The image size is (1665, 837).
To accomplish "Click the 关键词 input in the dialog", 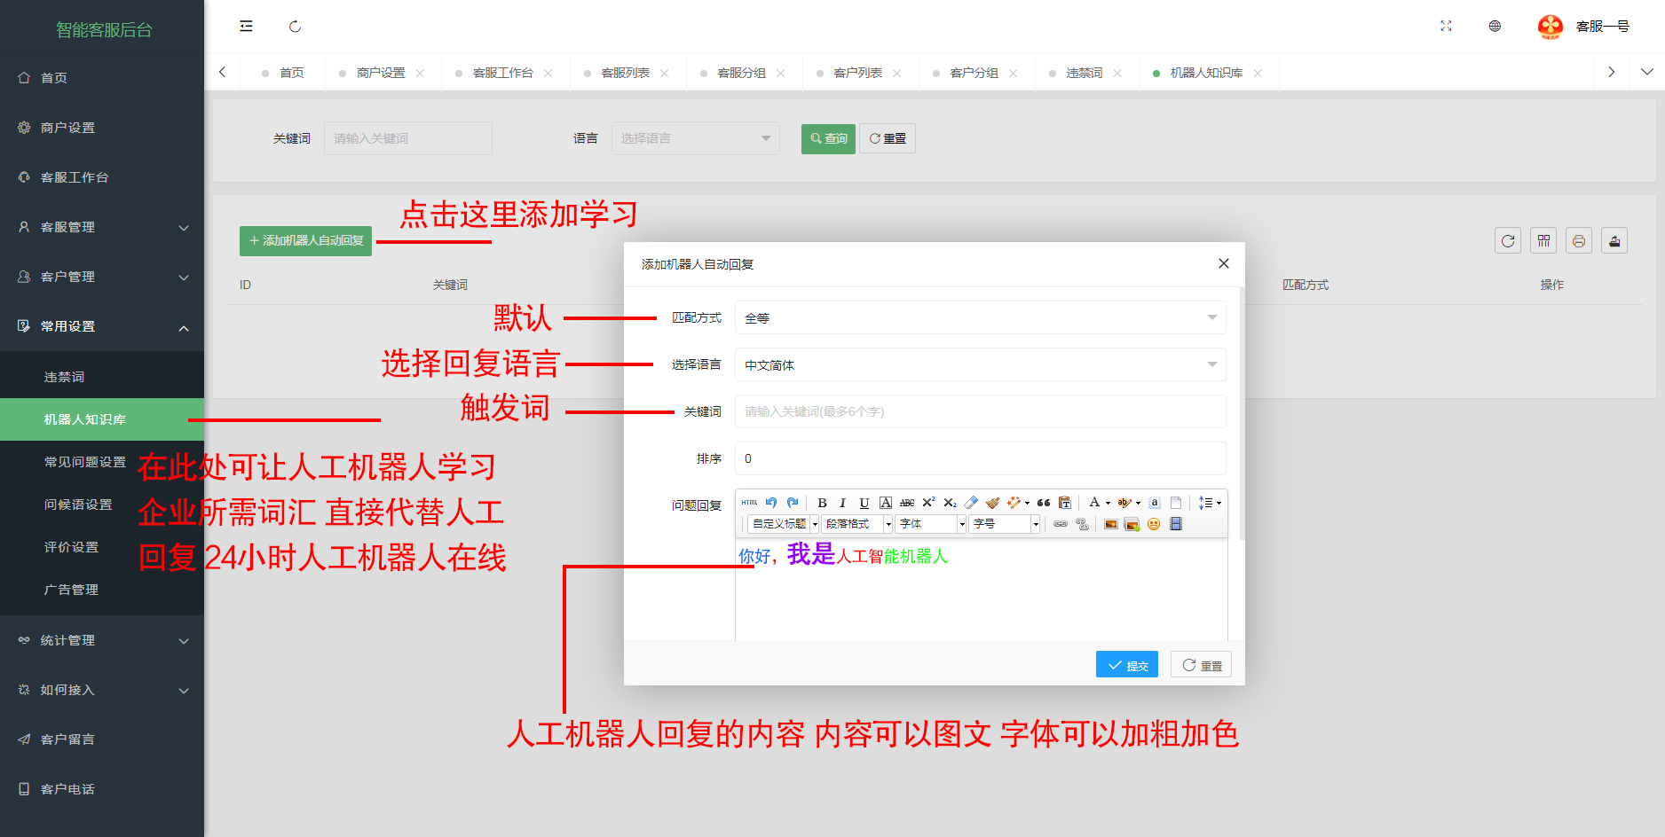I will tap(980, 411).
